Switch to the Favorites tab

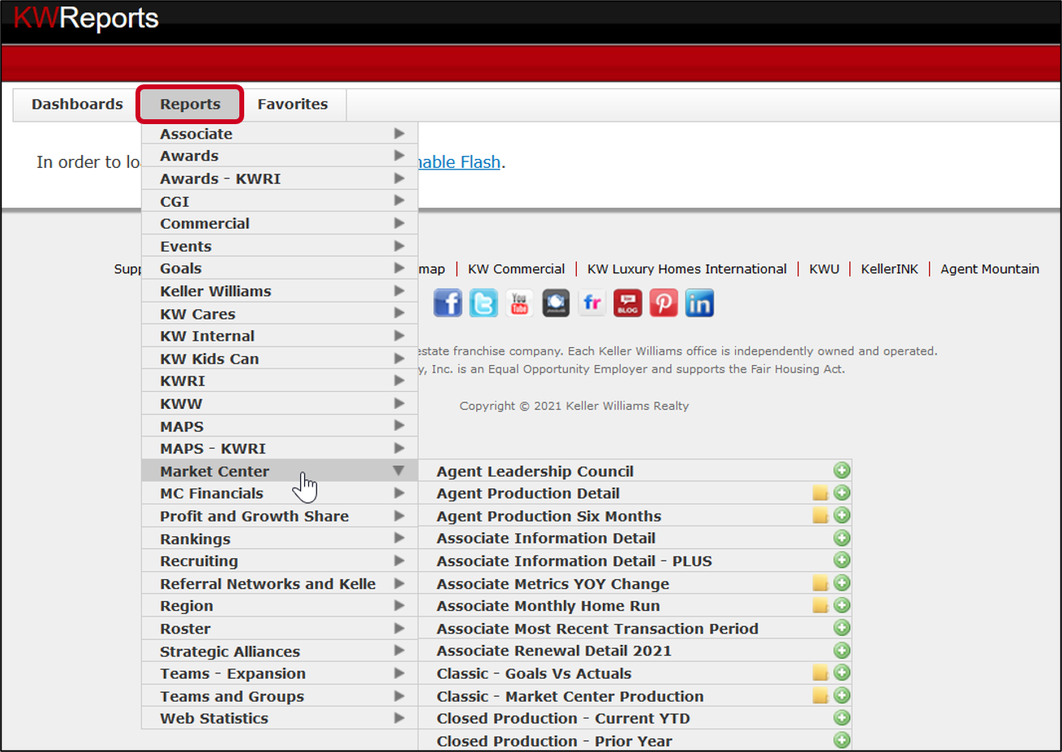coord(293,104)
